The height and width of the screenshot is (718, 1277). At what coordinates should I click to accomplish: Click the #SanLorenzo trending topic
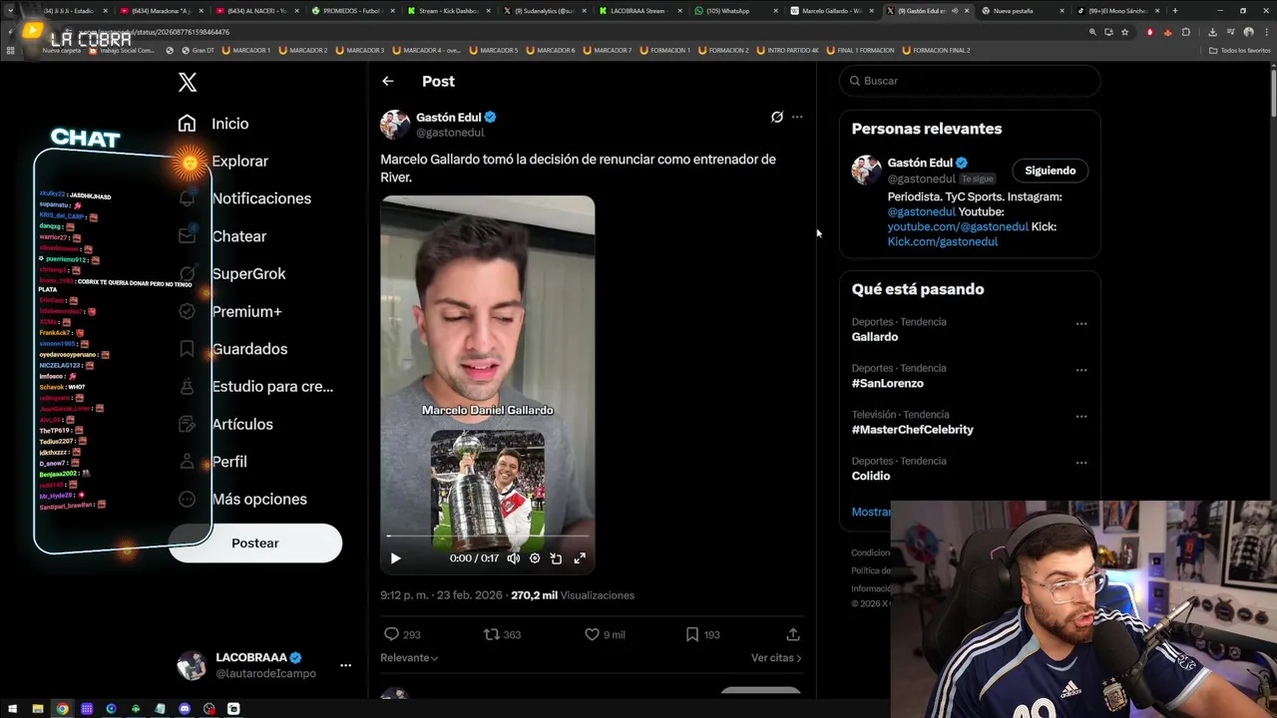point(888,383)
